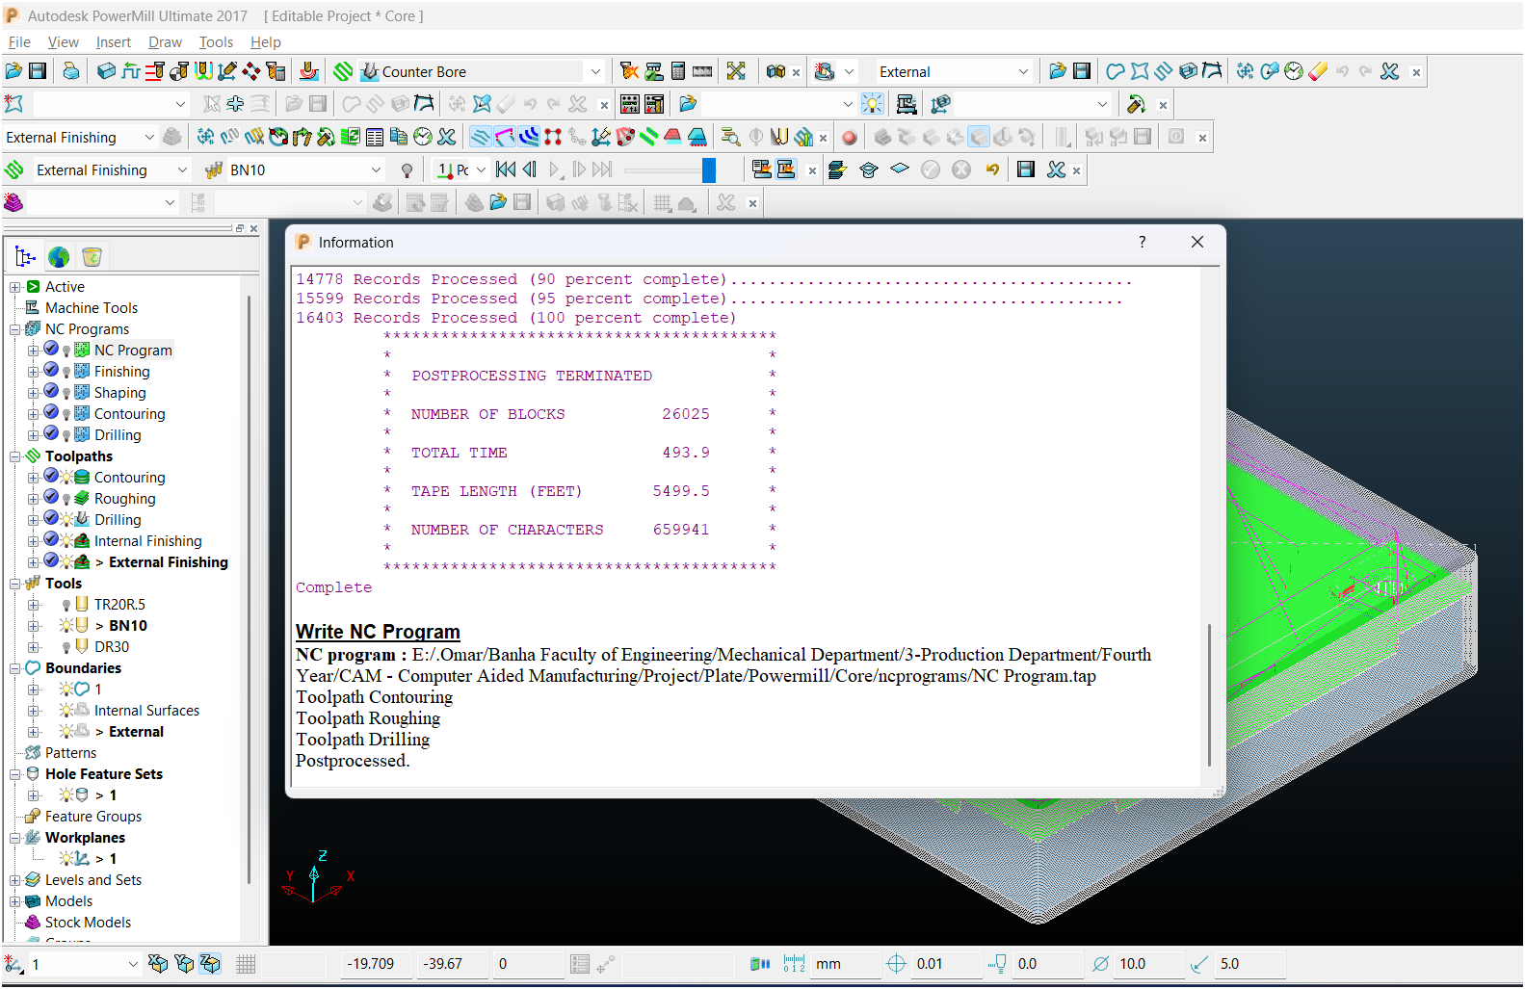Open the Browser globe tab
The image size is (1525, 989).
click(x=59, y=257)
